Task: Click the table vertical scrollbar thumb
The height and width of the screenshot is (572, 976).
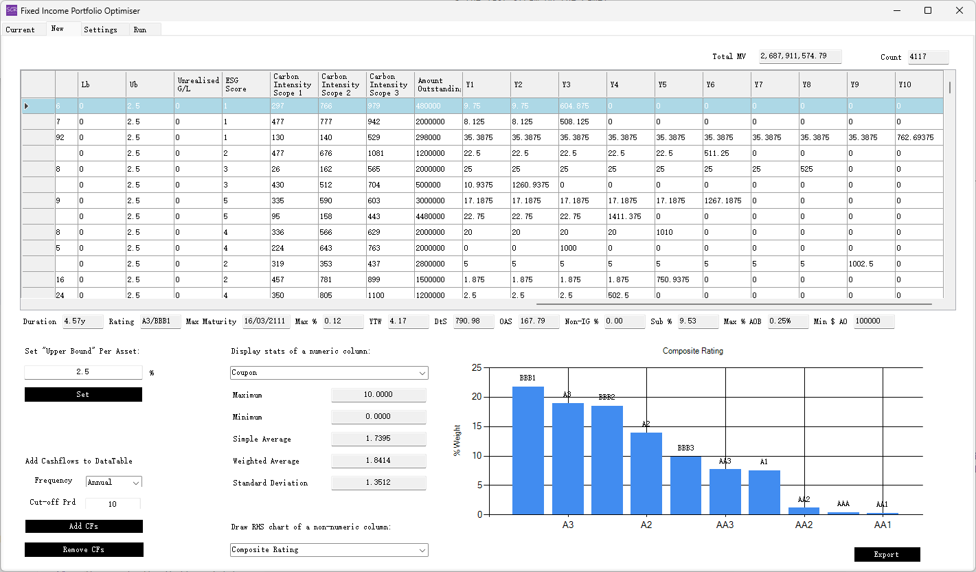Action: [x=950, y=87]
